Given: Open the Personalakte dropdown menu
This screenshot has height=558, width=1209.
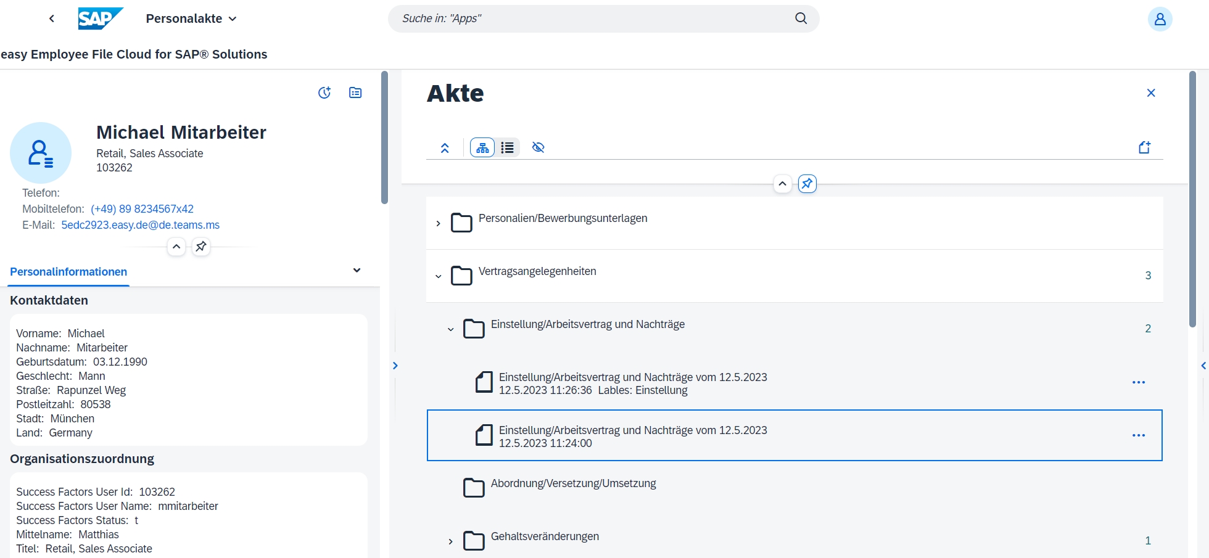Looking at the screenshot, I should (191, 18).
